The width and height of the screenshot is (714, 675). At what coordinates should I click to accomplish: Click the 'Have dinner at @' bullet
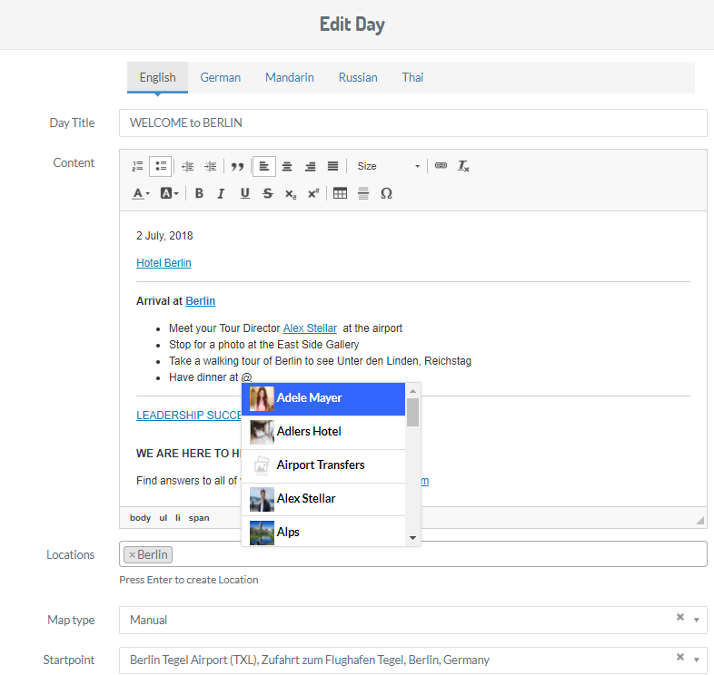210,377
